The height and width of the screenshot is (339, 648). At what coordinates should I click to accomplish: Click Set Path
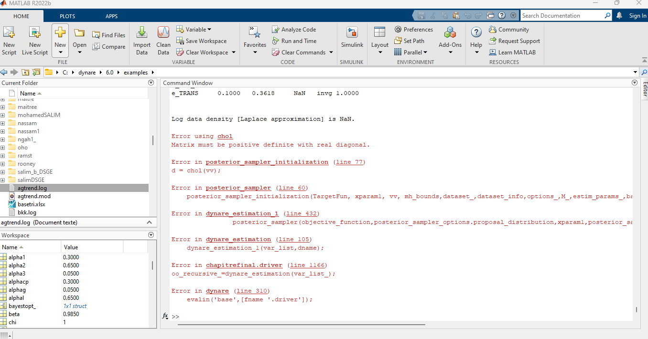point(409,41)
